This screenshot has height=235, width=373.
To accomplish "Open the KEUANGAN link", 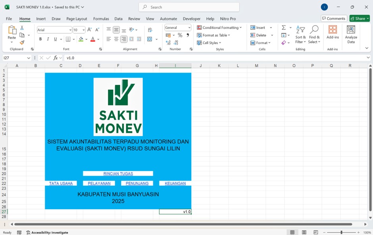I will [x=175, y=183].
